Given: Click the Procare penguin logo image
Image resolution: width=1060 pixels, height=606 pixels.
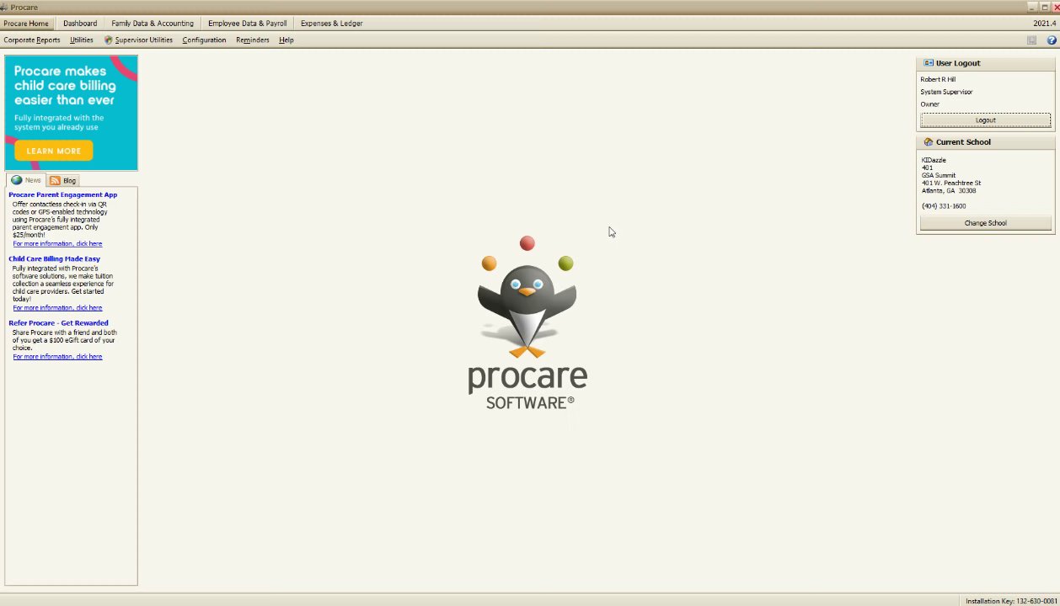Looking at the screenshot, I should (527, 323).
